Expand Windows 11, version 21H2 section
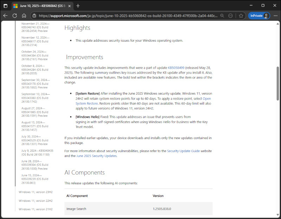Viewport: 281px width, 219px height. tap(35, 209)
